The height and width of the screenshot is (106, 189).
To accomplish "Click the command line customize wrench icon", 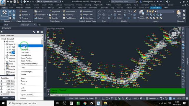I will (x=48, y=95).
